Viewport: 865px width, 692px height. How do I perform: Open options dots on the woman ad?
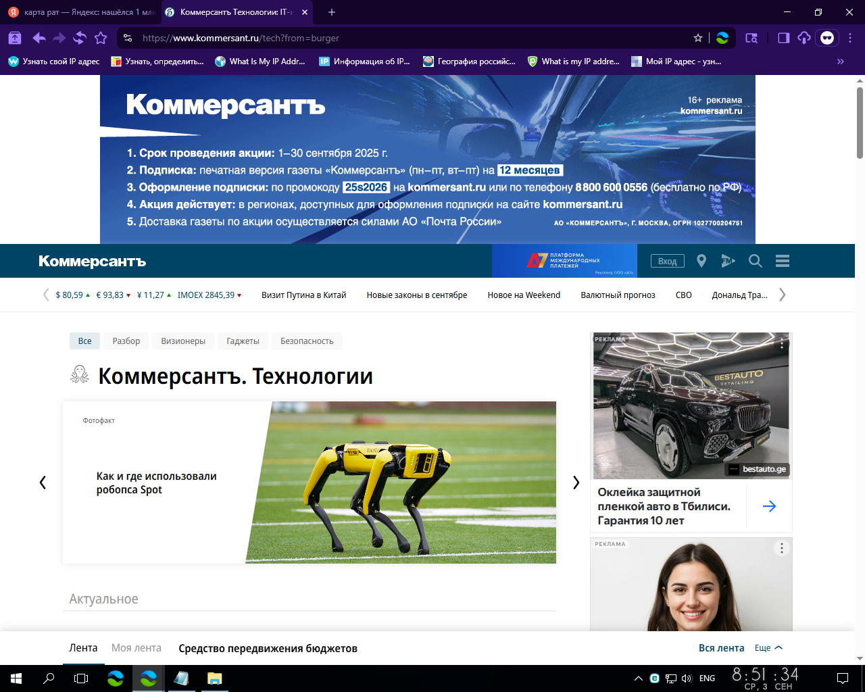(x=782, y=548)
